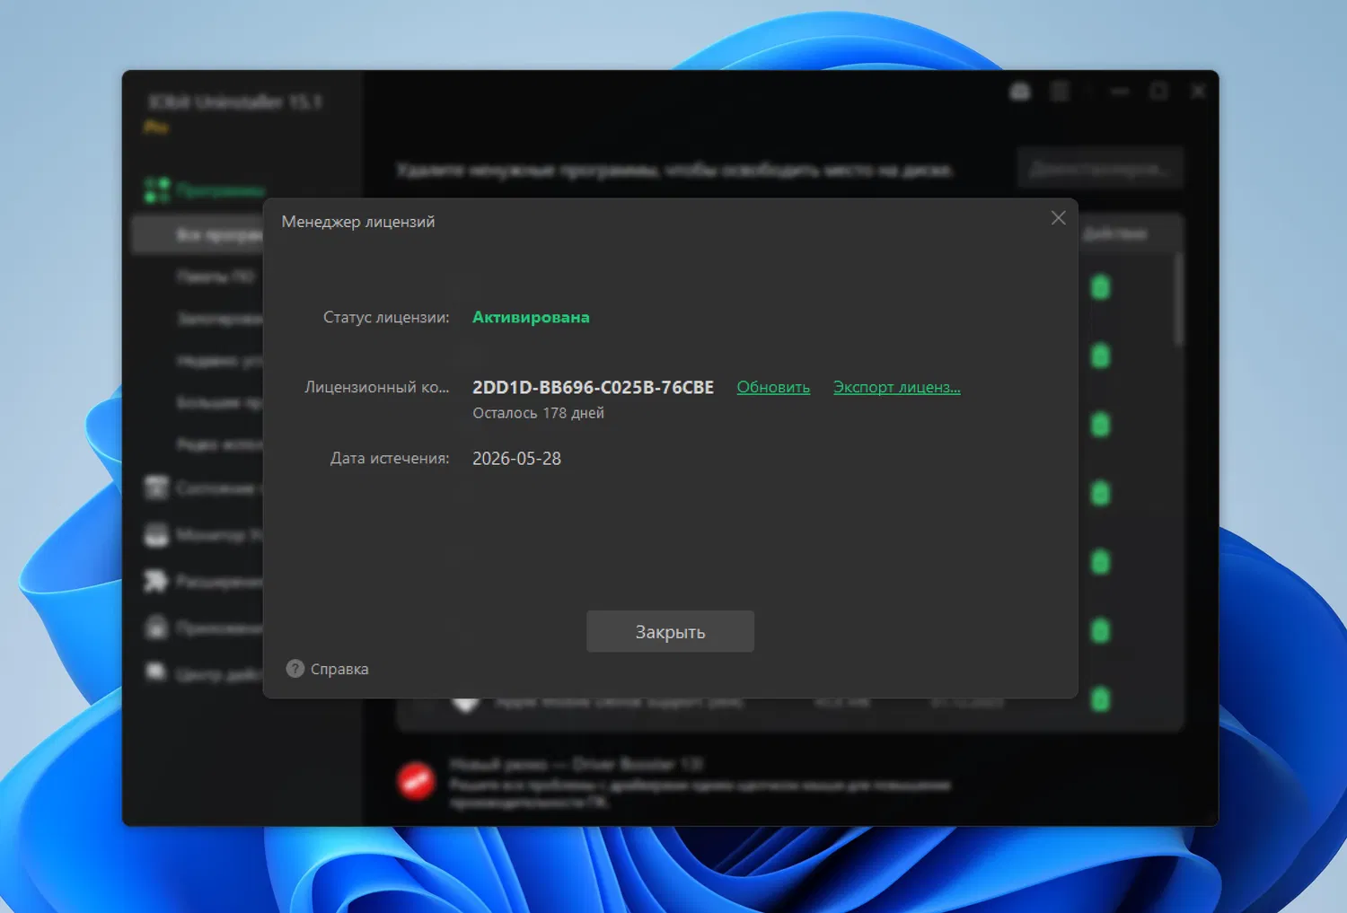Open the gift promotion icon in title bar
This screenshot has width=1347, height=913.
coord(1020,91)
